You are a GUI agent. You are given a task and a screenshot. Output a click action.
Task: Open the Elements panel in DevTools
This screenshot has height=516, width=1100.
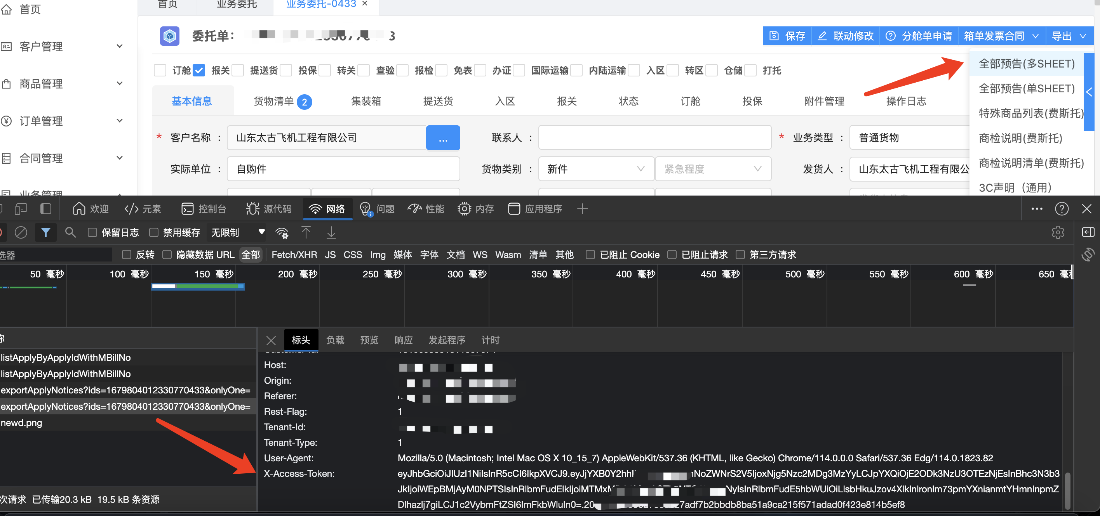click(143, 208)
